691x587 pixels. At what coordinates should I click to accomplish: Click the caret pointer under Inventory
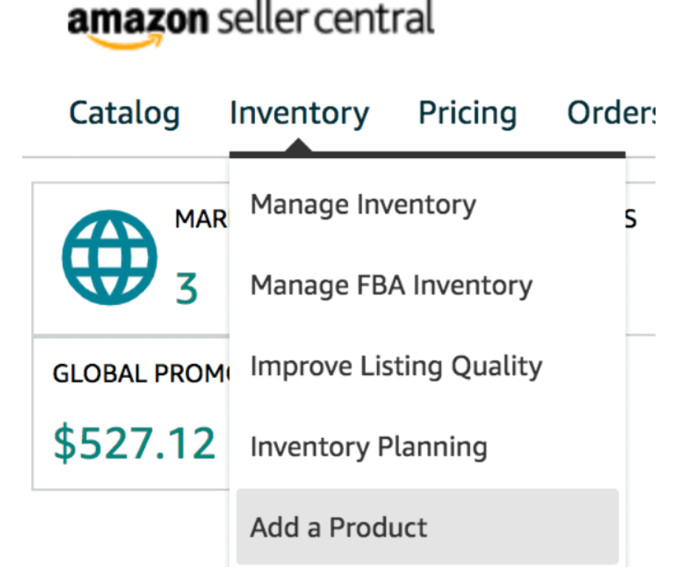(299, 150)
